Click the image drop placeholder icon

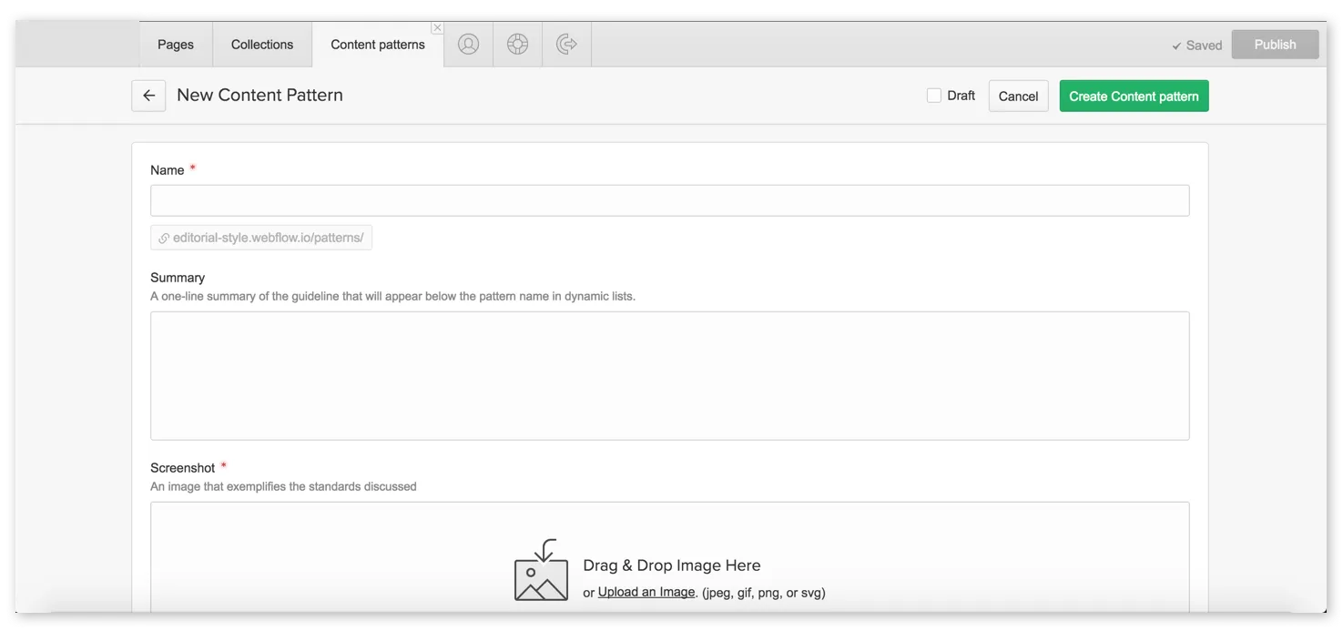click(541, 570)
